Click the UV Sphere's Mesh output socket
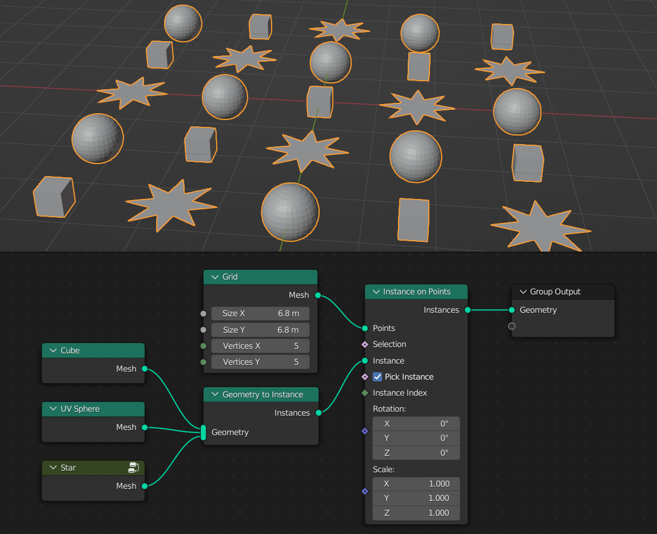Viewport: 657px width, 534px height. (145, 427)
